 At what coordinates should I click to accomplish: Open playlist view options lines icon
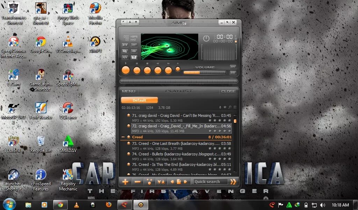tap(235, 107)
